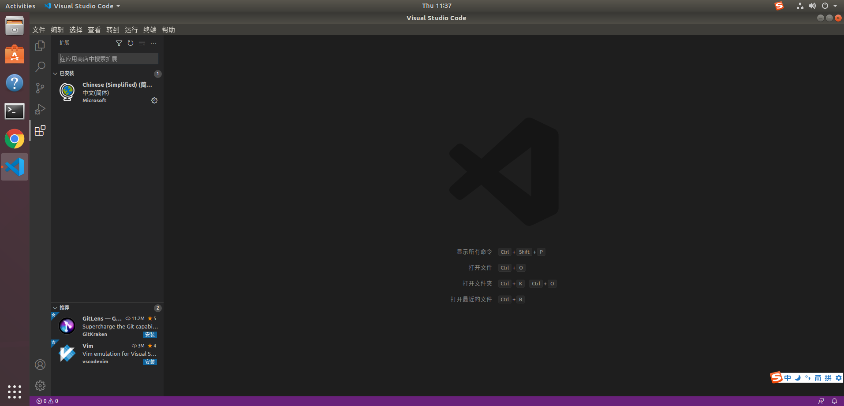
Task: Launch Files from the Ubuntu dock
Action: click(x=15, y=26)
